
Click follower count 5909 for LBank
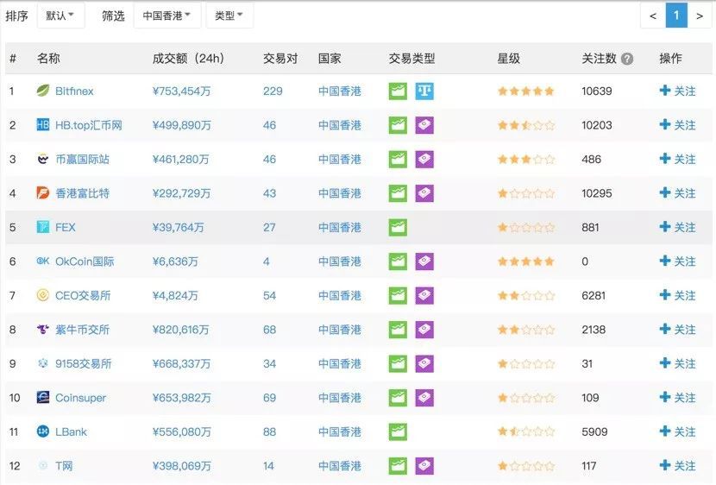[x=594, y=432]
